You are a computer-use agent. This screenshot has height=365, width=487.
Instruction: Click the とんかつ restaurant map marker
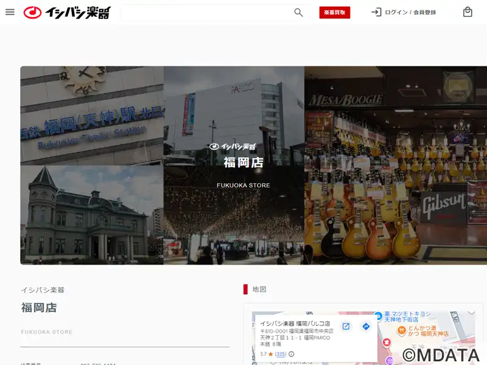(402, 331)
